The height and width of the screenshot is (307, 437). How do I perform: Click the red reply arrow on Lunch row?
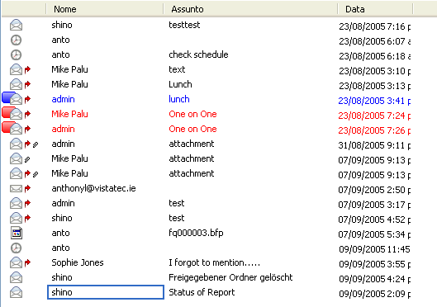pyautogui.click(x=27, y=84)
